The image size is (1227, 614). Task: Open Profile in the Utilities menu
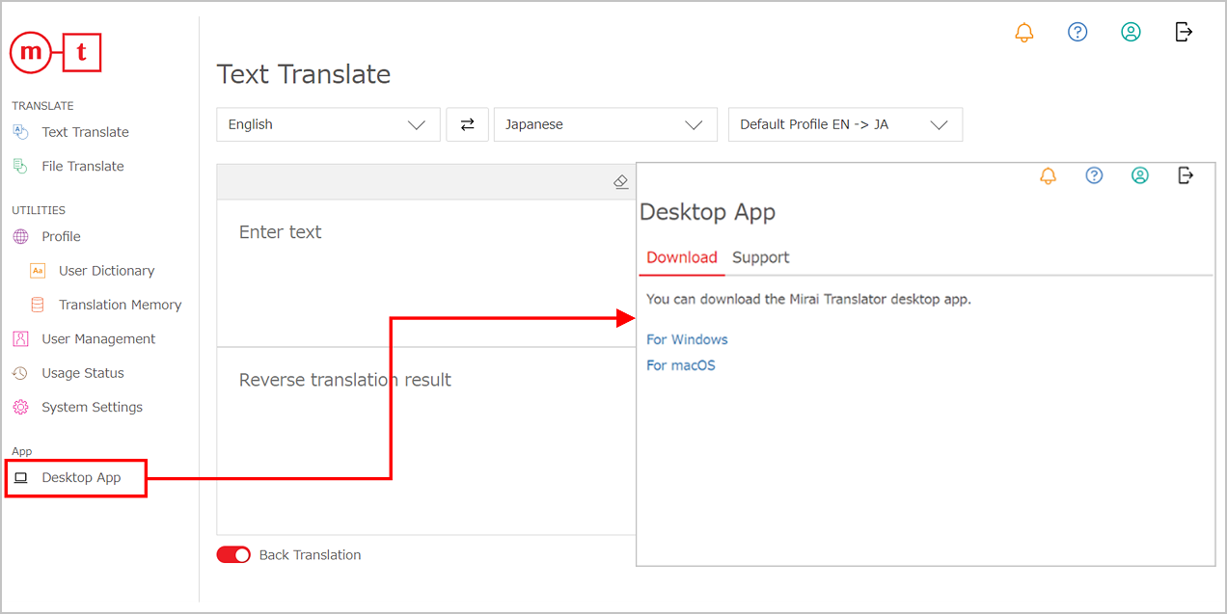pyautogui.click(x=61, y=236)
